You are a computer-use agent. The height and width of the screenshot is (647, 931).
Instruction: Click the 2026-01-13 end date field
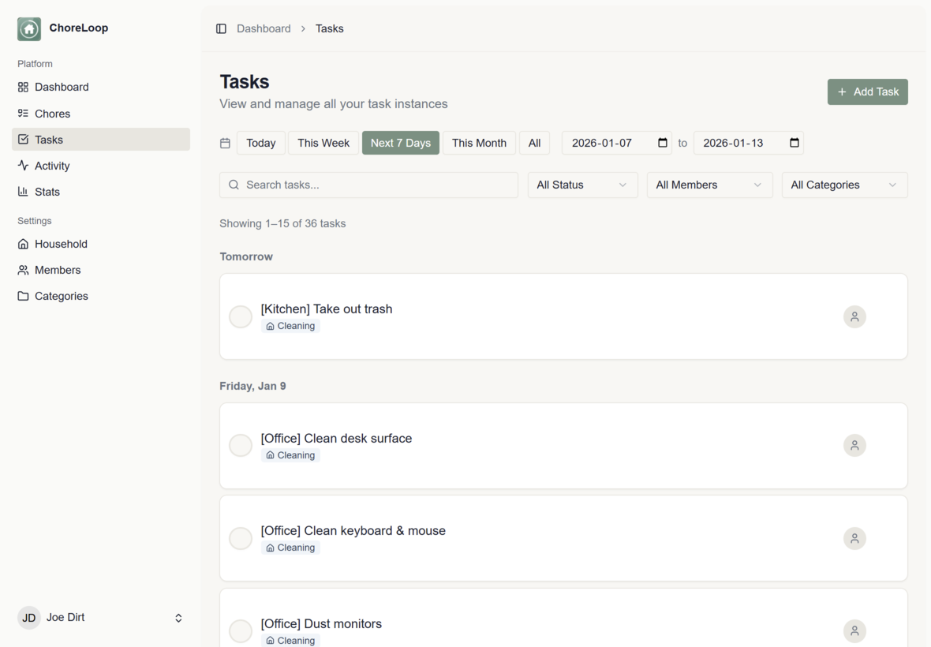click(749, 143)
